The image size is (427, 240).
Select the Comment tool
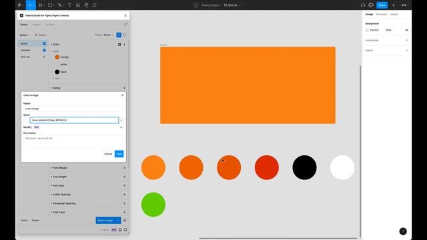(x=95, y=5)
